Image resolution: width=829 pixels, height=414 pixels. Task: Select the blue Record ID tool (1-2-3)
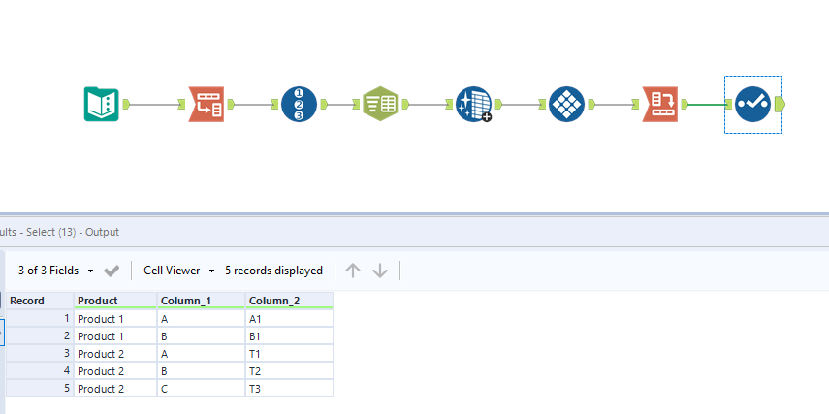pyautogui.click(x=299, y=104)
